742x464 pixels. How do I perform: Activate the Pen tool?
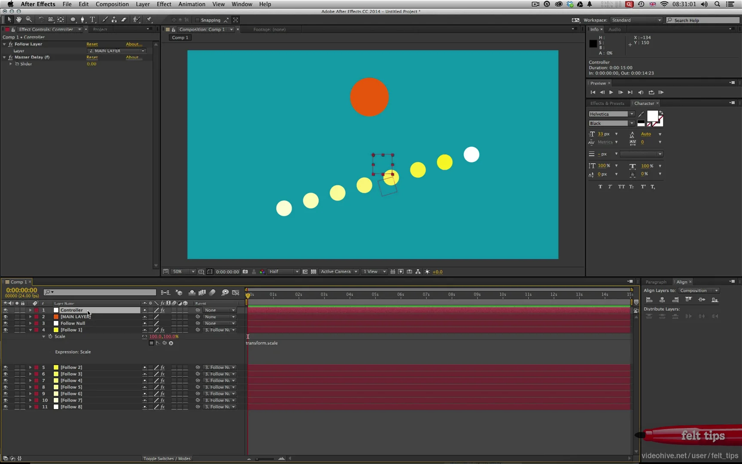(83, 19)
